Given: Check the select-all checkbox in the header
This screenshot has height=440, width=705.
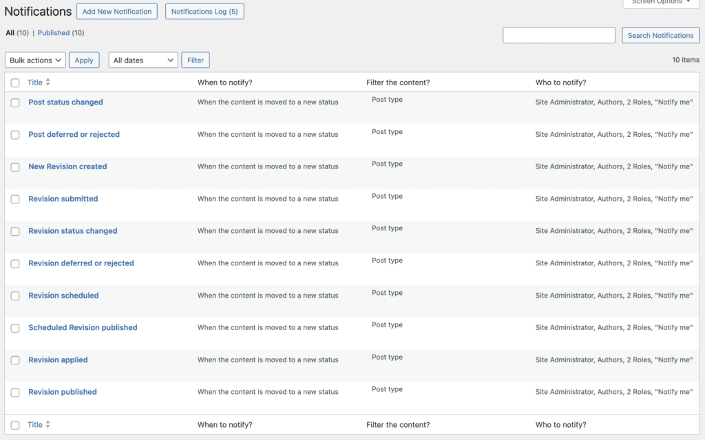Looking at the screenshot, I should point(14,82).
